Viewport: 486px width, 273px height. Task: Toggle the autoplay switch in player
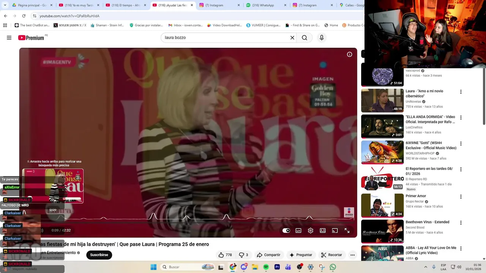click(286, 231)
